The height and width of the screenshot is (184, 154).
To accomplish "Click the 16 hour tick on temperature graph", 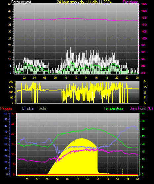I will click(97, 179).
